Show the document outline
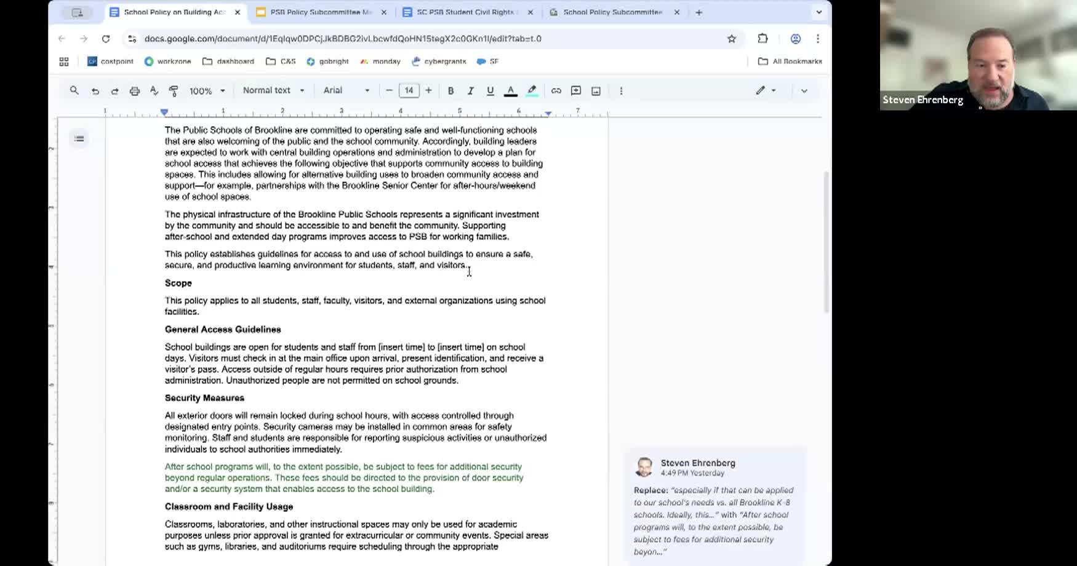The width and height of the screenshot is (1077, 566). click(79, 139)
